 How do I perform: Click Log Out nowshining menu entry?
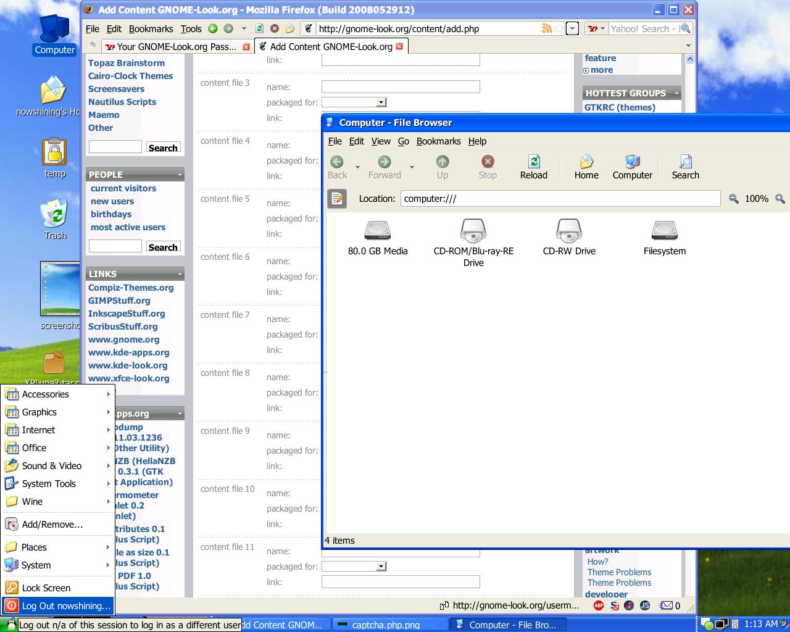pos(57,606)
